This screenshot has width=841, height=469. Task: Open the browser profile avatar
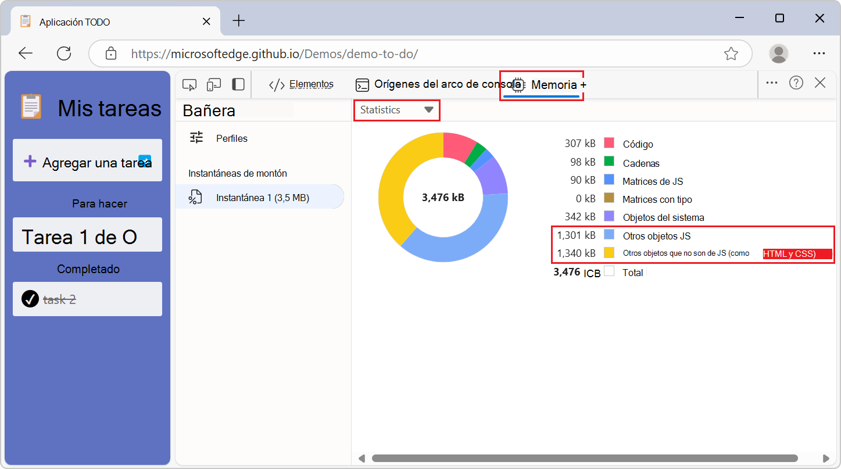pos(778,53)
